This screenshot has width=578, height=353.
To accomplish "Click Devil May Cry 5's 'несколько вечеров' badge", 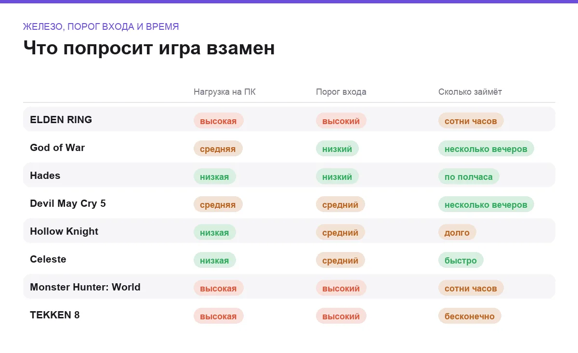I will (x=486, y=204).
